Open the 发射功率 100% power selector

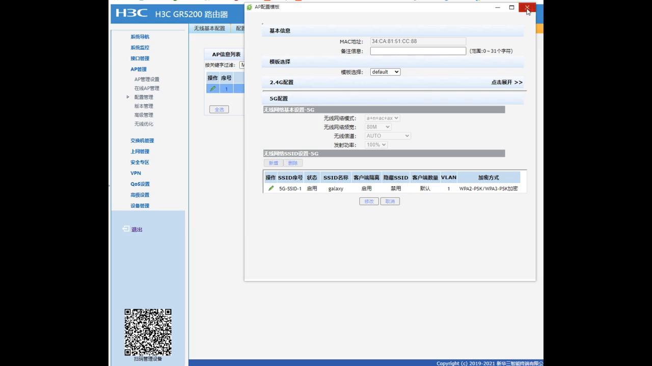coord(375,144)
